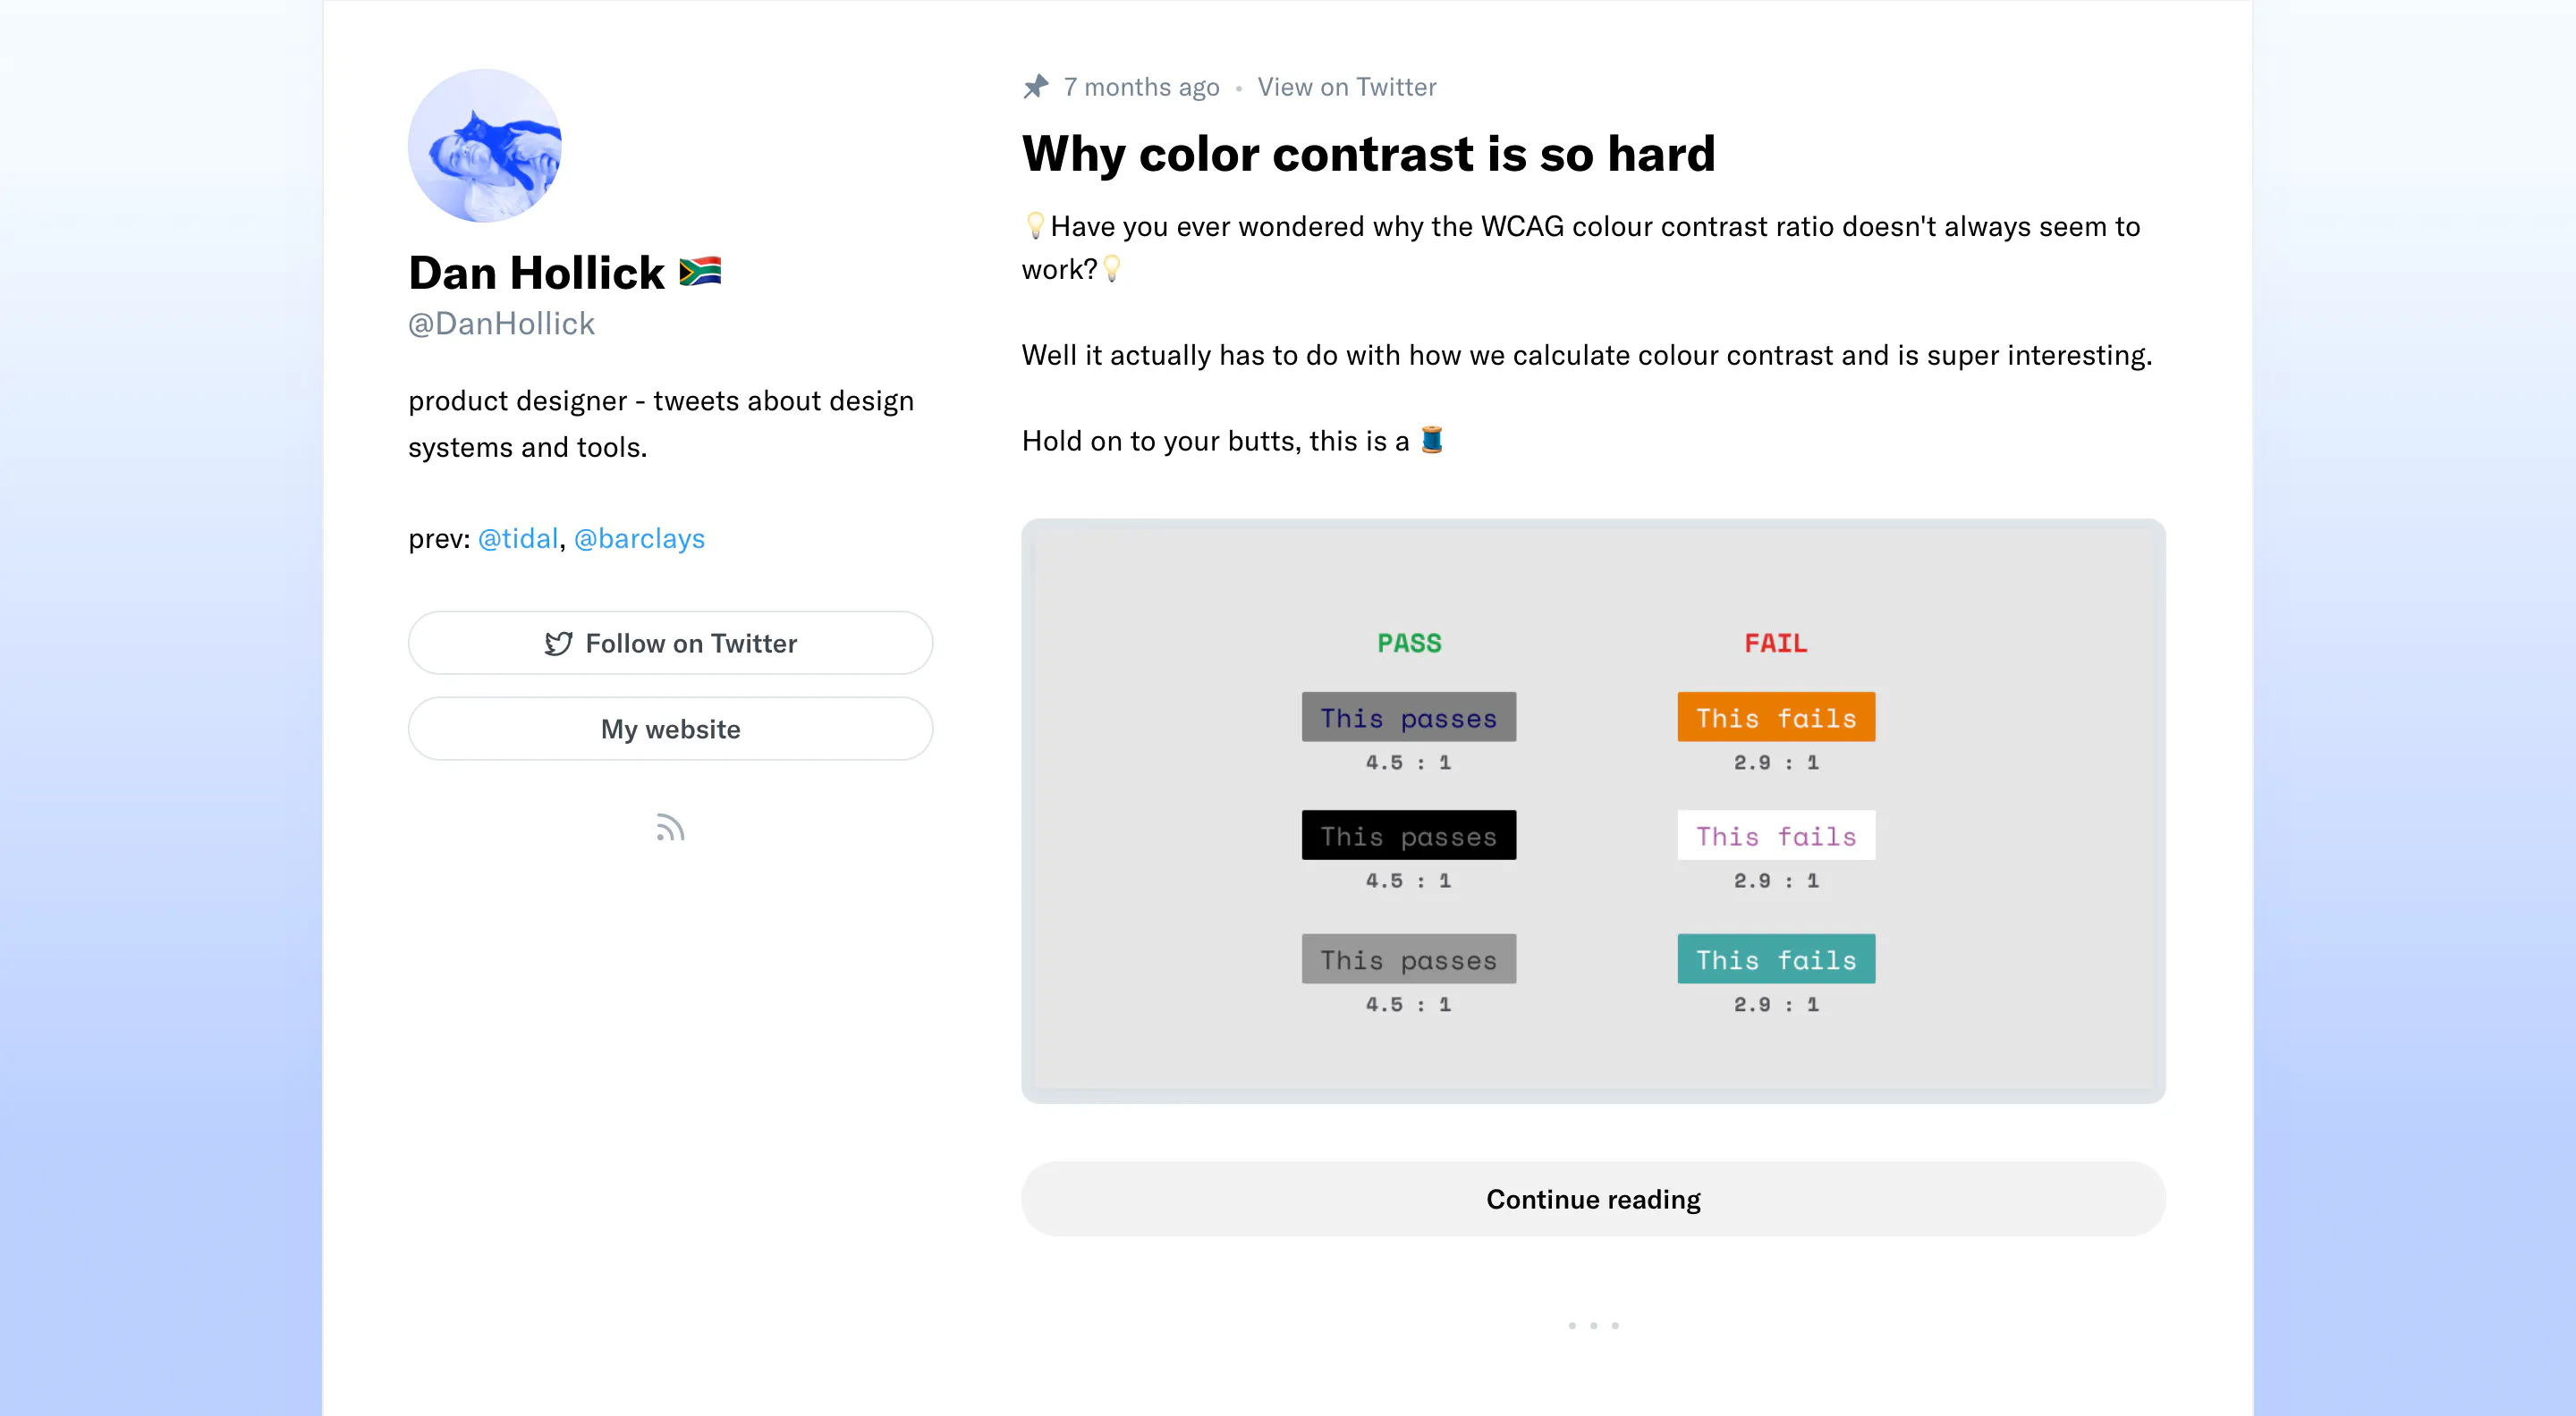Image resolution: width=2576 pixels, height=1416 pixels.
Task: Click the "7 months ago" timestamp
Action: point(1141,87)
